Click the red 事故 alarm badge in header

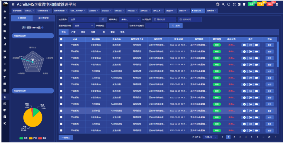pyautogui.click(x=270, y=4)
